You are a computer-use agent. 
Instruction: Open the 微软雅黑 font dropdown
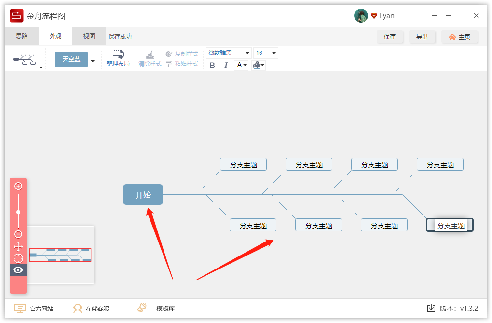tap(247, 53)
